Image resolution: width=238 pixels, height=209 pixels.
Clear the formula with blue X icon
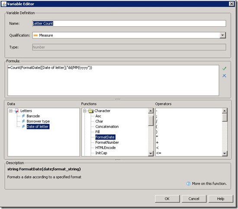(224, 76)
